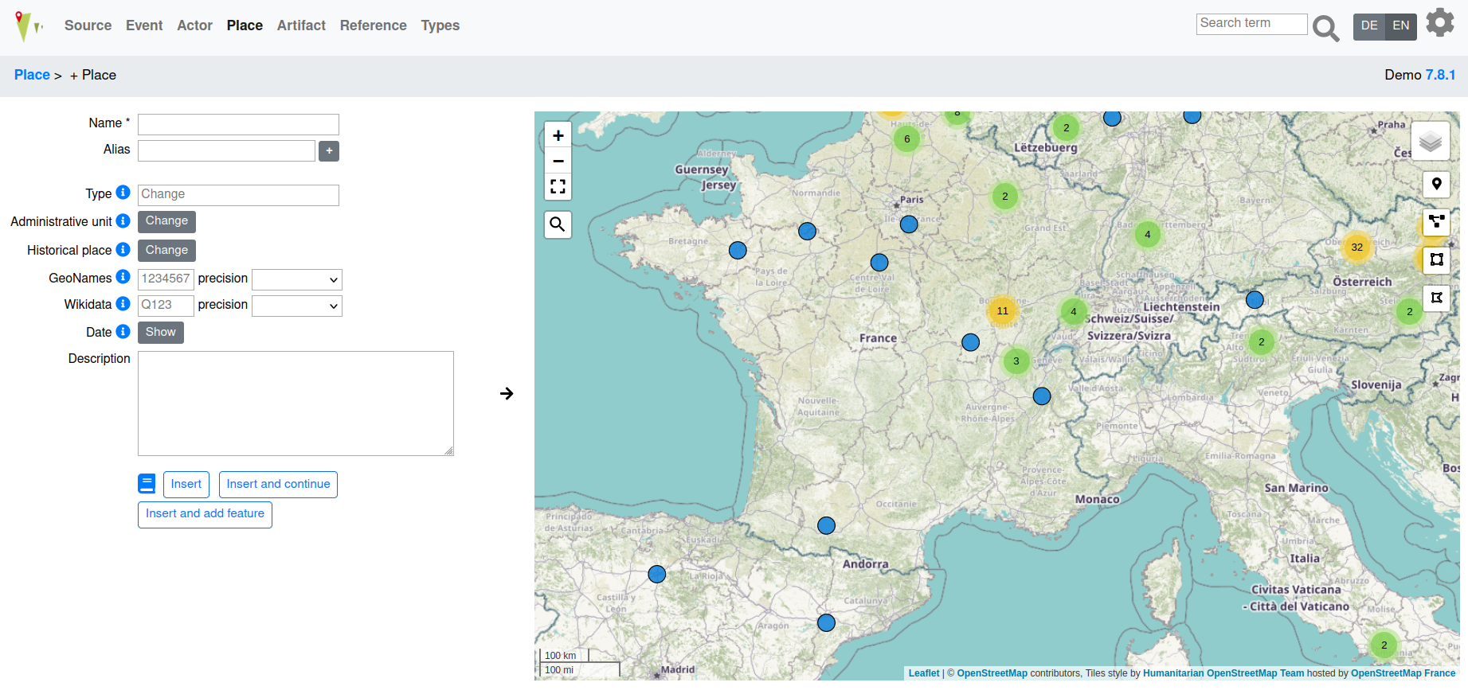Select the draw square area tool

[1436, 259]
